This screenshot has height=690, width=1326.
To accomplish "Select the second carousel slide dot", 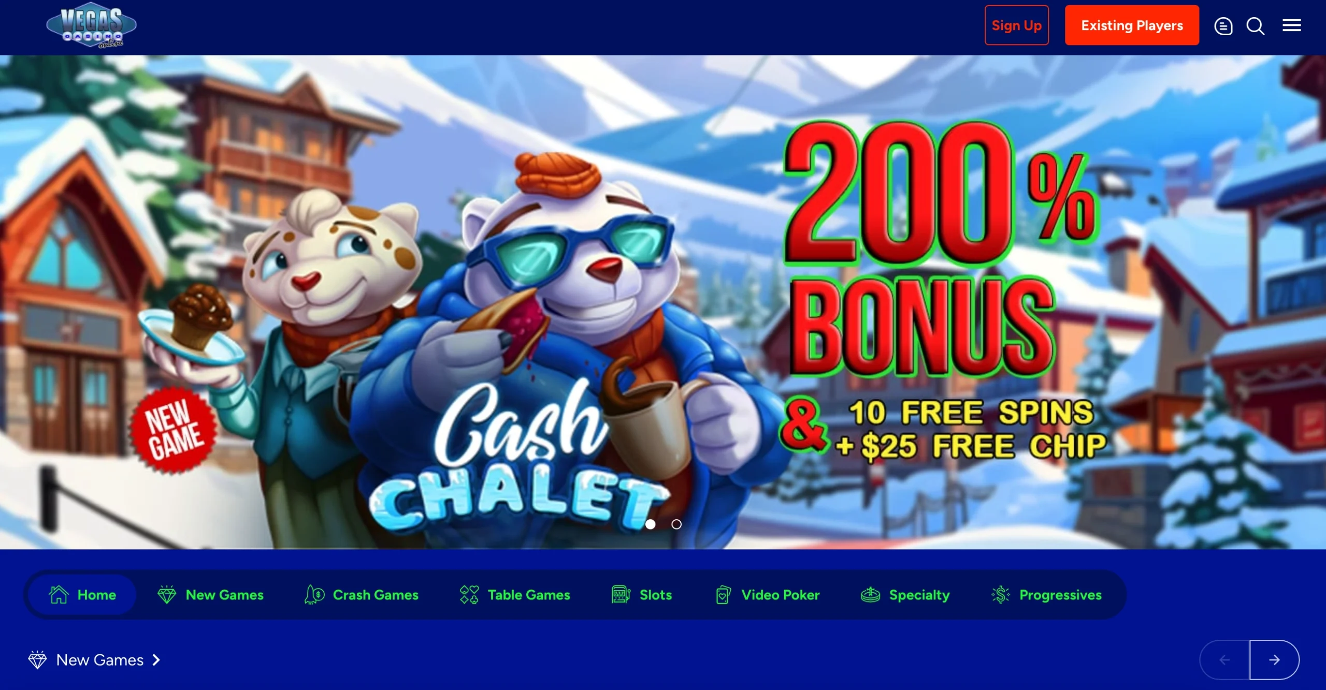I will [x=676, y=524].
